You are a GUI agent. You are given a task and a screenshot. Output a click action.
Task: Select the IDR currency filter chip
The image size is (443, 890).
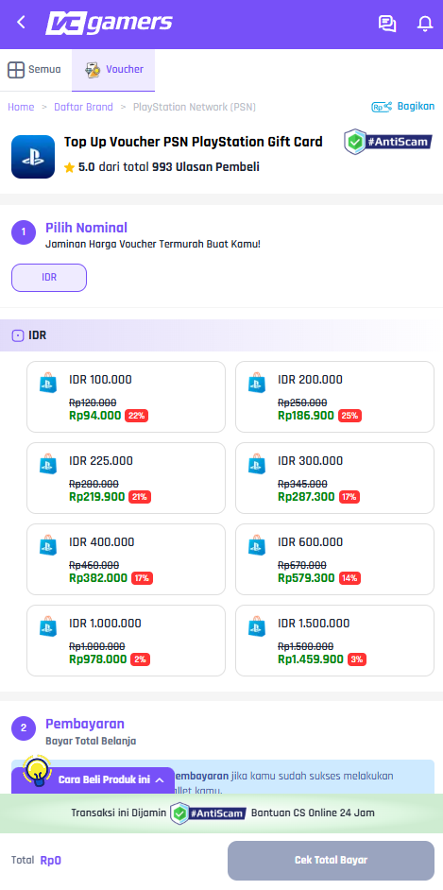pyautogui.click(x=49, y=278)
